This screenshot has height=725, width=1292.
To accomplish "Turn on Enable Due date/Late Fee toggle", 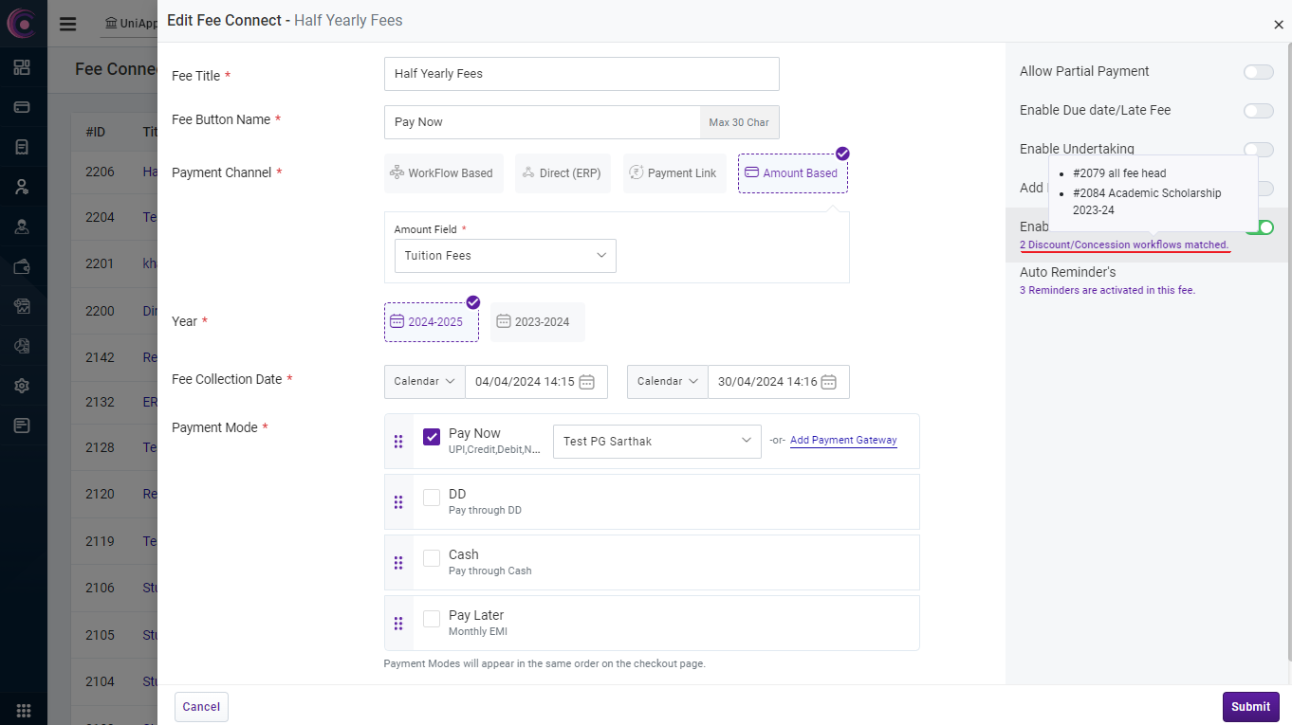I will pyautogui.click(x=1258, y=111).
